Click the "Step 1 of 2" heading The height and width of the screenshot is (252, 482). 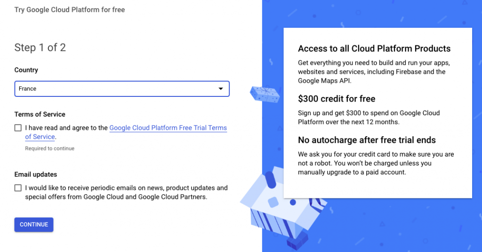click(40, 47)
